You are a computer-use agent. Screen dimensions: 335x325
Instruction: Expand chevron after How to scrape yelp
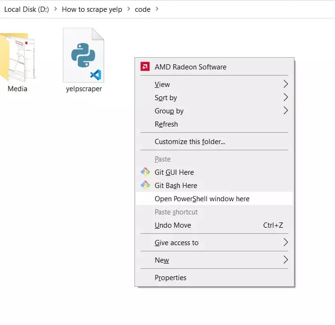129,9
